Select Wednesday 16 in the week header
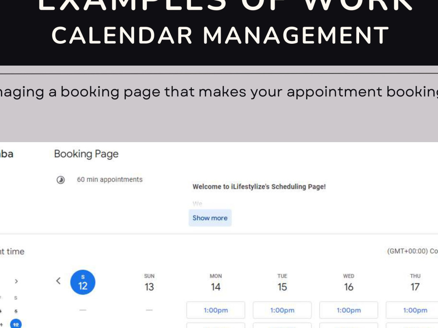The image size is (438, 328). point(349,283)
